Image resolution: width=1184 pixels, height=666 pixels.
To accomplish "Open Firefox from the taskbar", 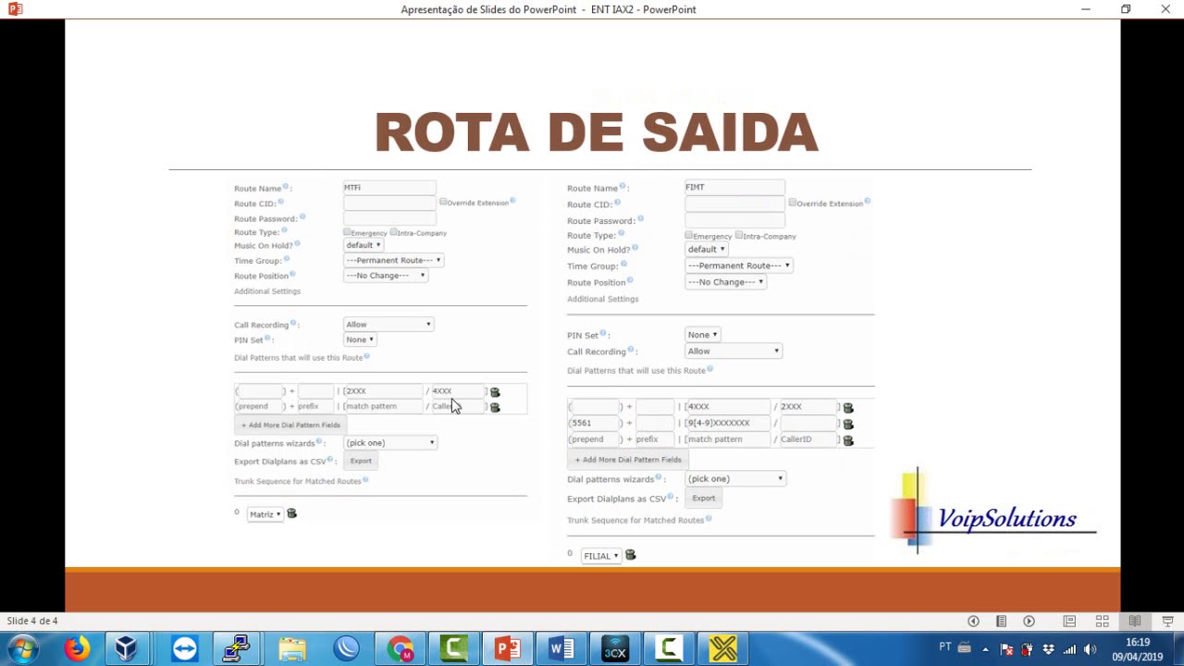I will coord(77,649).
